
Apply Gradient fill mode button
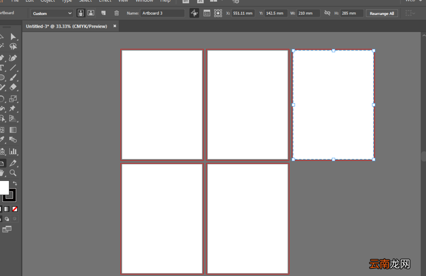coord(7,209)
